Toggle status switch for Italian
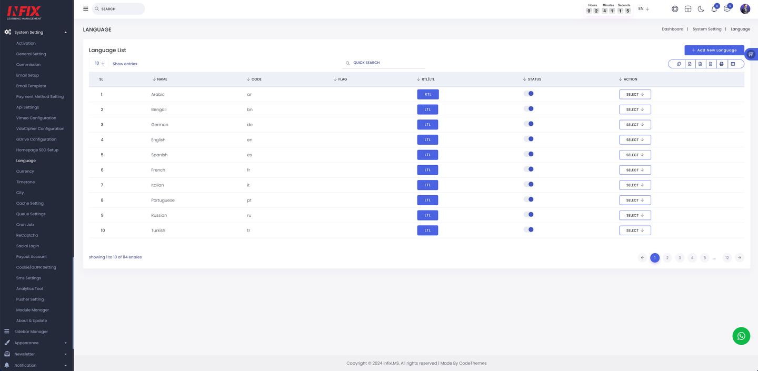 (x=529, y=184)
